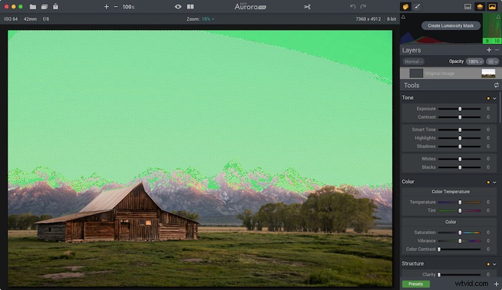The image size is (502, 290).
Task: Add a new layer with plus
Action: (489, 50)
